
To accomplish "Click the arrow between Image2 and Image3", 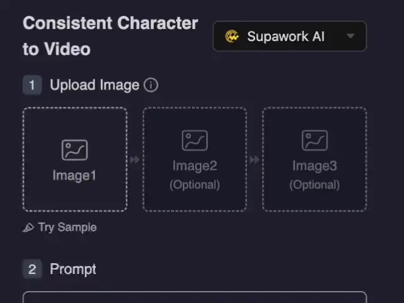I will pos(254,160).
